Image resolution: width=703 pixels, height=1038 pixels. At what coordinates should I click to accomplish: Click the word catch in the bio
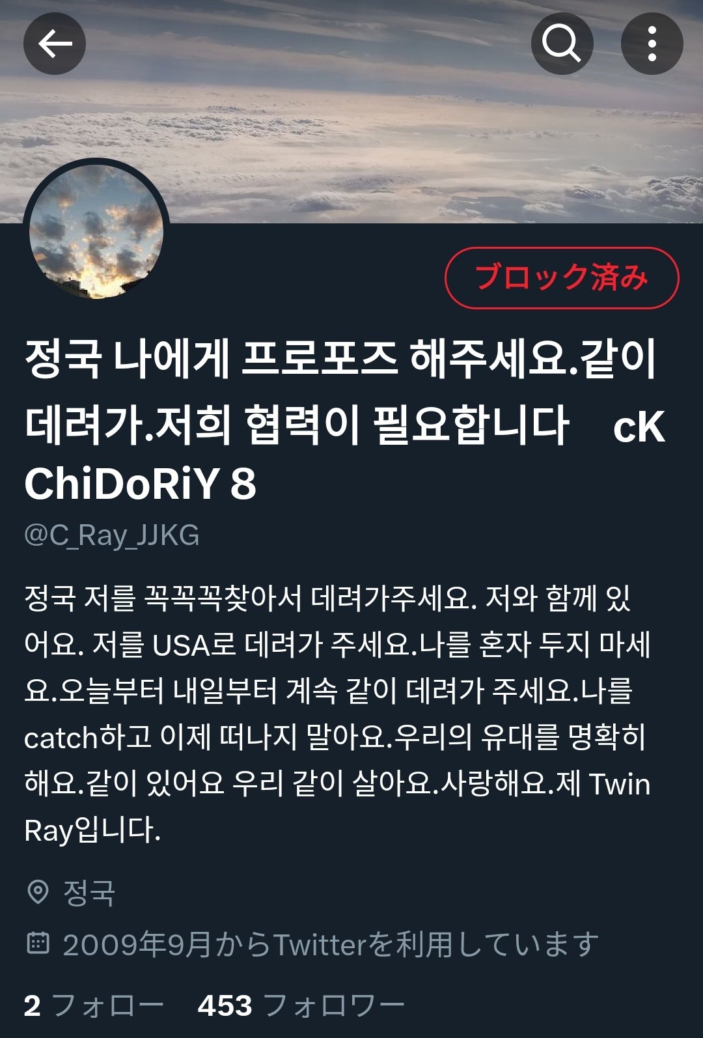coord(61,738)
